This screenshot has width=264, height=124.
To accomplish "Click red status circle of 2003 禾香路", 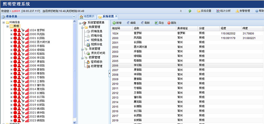I will [15, 46].
